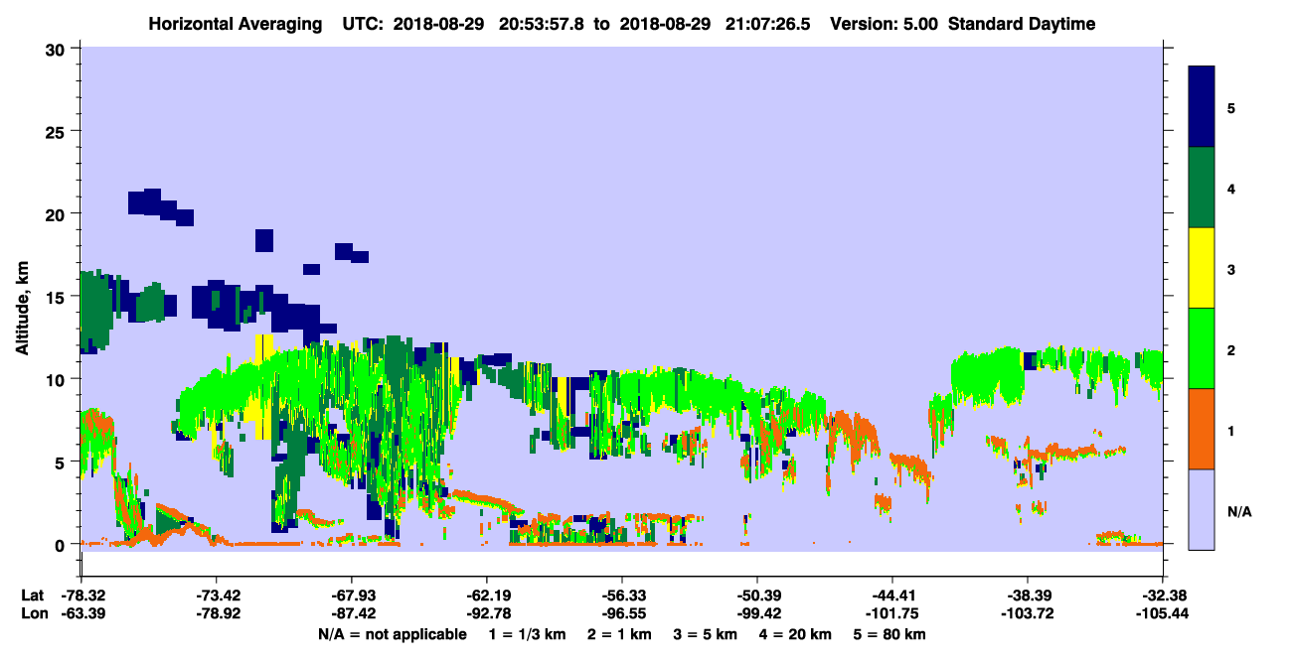Click the latitude value -38.39
This screenshot has width=1292, height=662.
pyautogui.click(x=1028, y=596)
